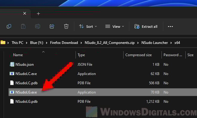Click the Copy toolbar icon
197x118 pixels.
click(x=9, y=26)
